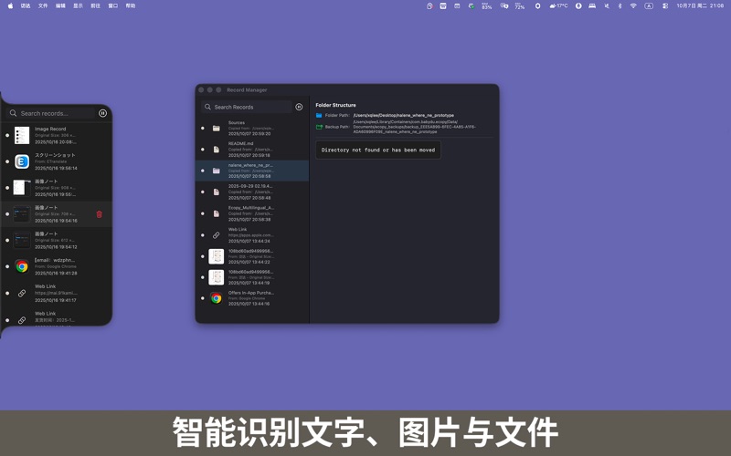
Task: Click Google Chrome icon for Offers In-App Purchases
Action: [x=217, y=298]
